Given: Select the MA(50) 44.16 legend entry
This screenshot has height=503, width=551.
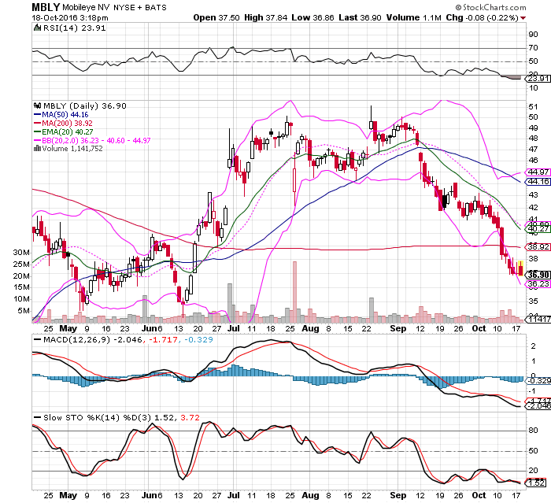Looking at the screenshot, I should [61, 115].
